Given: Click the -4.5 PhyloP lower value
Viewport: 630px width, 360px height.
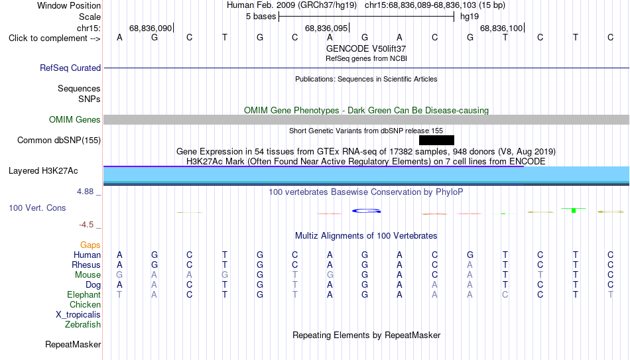Looking at the screenshot, I should pos(86,225).
